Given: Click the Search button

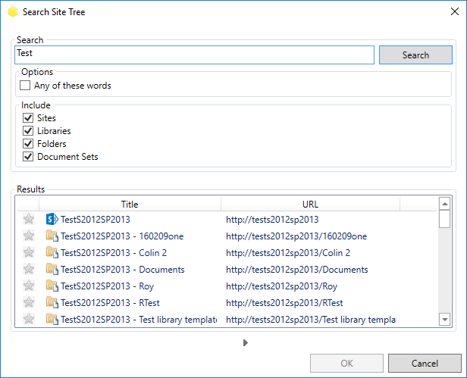Looking at the screenshot, I should coord(415,55).
